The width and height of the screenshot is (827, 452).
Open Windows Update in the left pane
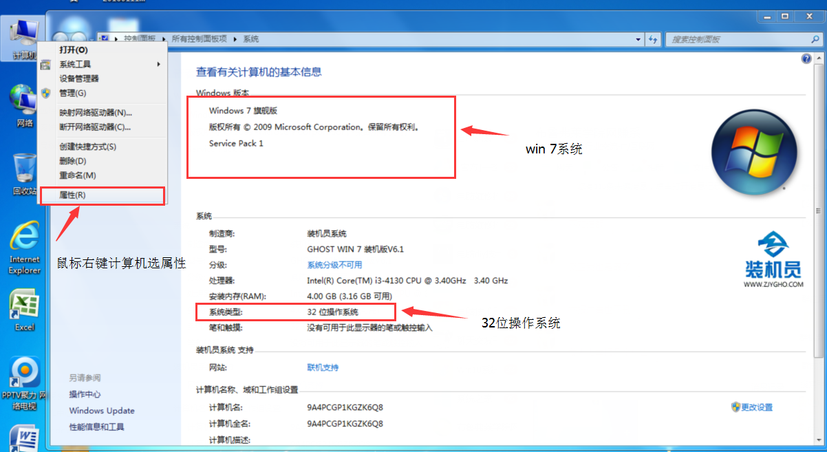[102, 411]
